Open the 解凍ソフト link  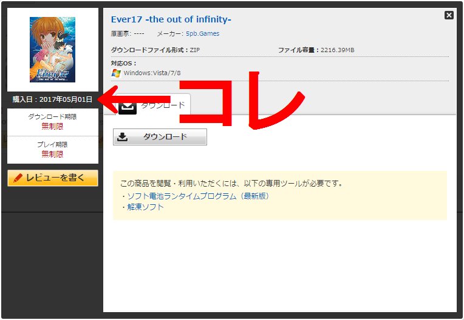point(145,207)
